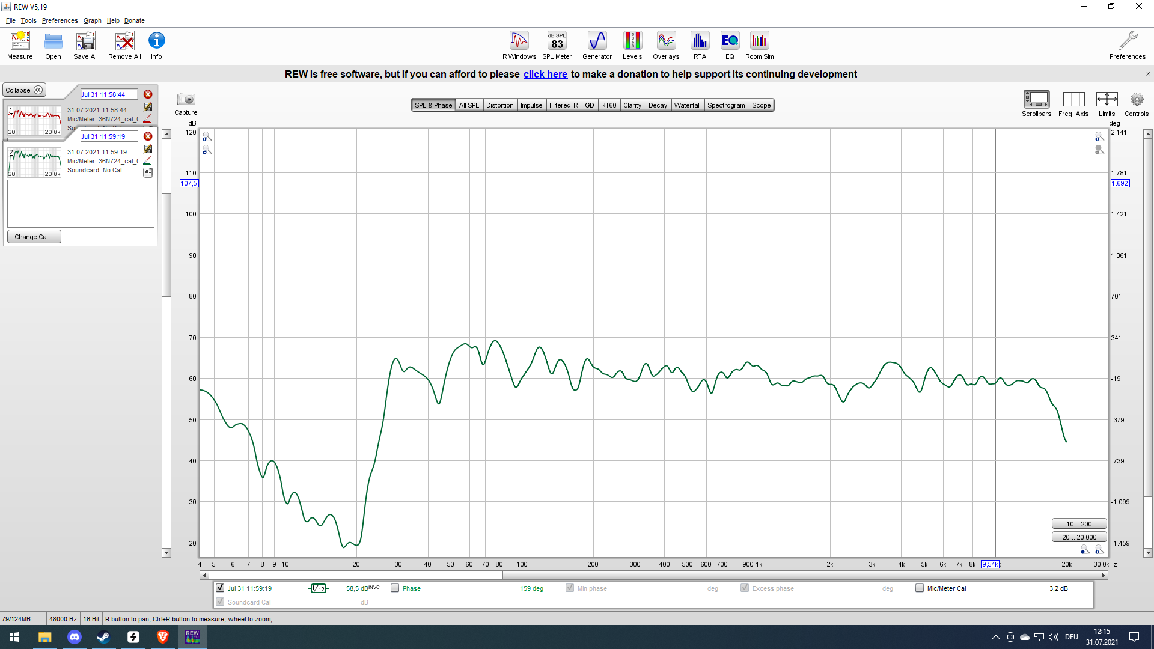Open the 1/12 smoothing selector
1154x649 pixels.
319,588
